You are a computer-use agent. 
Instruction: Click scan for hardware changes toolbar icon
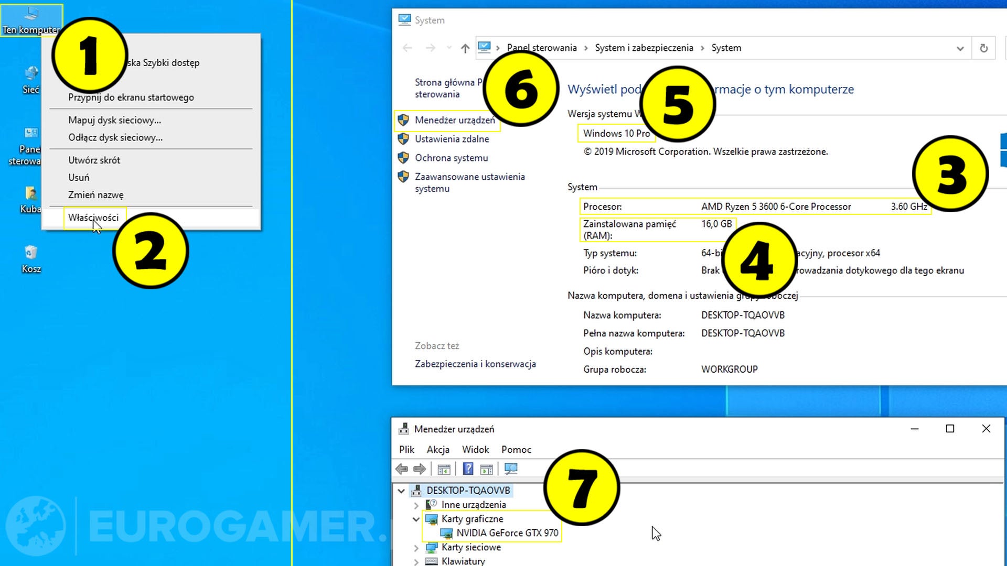pyautogui.click(x=511, y=469)
